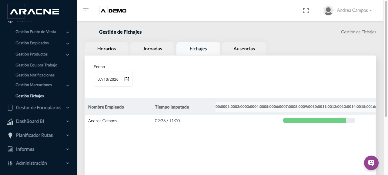Expand Planificador Rutas menu
This screenshot has width=388, height=175.
68,135
